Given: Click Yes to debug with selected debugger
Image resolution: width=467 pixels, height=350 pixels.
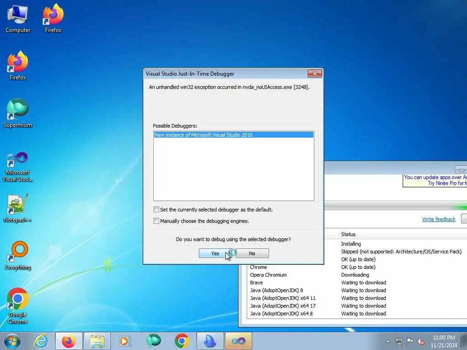Looking at the screenshot, I should pos(215,253).
